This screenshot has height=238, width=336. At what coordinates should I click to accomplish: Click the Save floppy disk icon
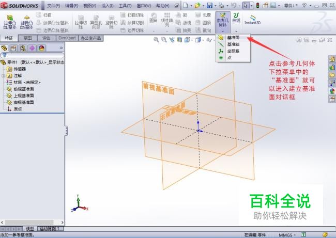[x=209, y=6]
